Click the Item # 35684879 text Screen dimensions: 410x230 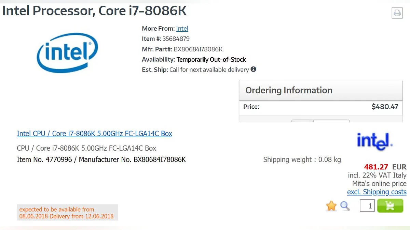166,39
